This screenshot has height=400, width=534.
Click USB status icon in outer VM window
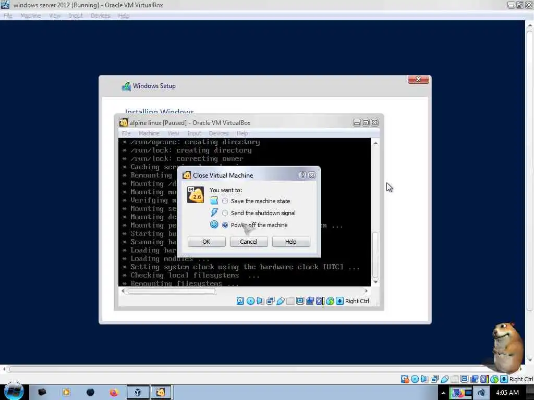tap(444, 379)
